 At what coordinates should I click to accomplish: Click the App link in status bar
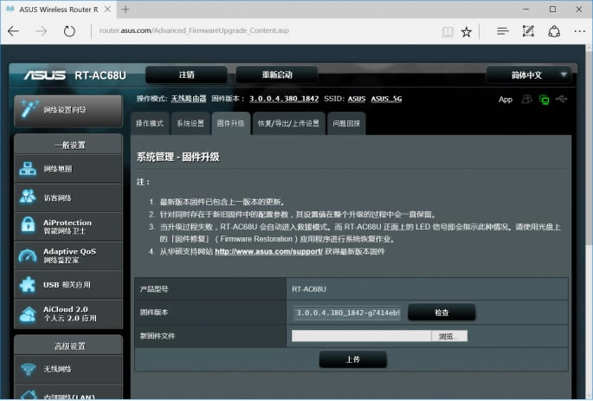506,100
